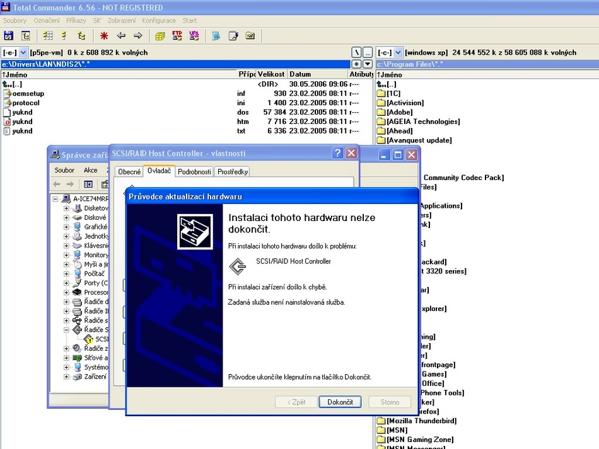The height and width of the screenshot is (449, 599).
Task: Click the first toolbar icon with the floppy disk
Action: pyautogui.click(x=9, y=36)
